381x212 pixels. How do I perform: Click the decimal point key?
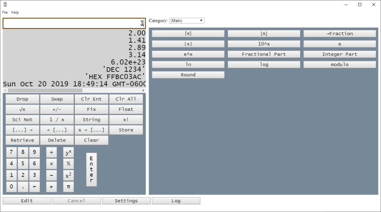pos(23,187)
